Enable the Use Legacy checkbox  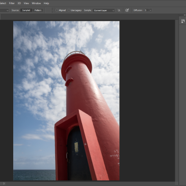click(x=69, y=10)
